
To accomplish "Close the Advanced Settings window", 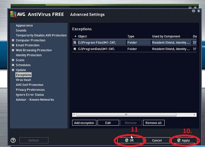I will tap(199, 11).
